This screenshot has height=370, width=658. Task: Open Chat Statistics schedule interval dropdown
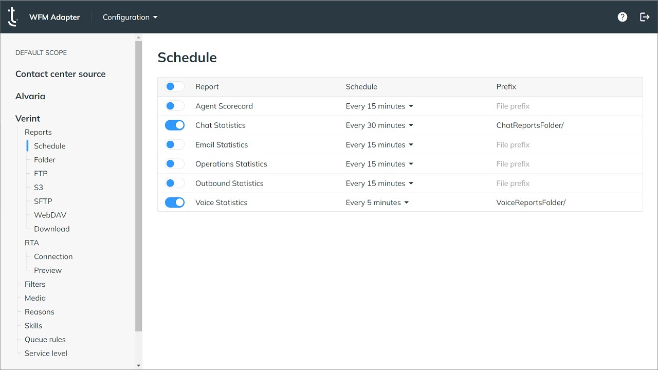tap(379, 125)
